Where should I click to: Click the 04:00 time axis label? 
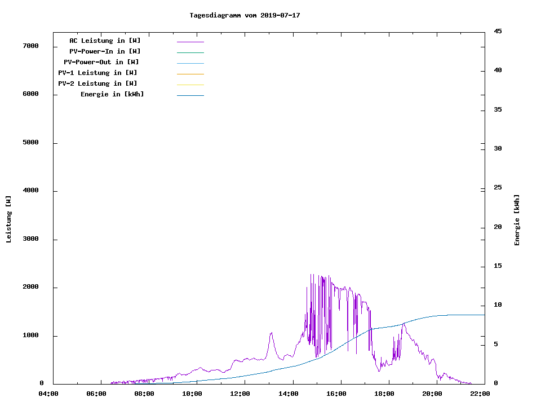pos(48,394)
